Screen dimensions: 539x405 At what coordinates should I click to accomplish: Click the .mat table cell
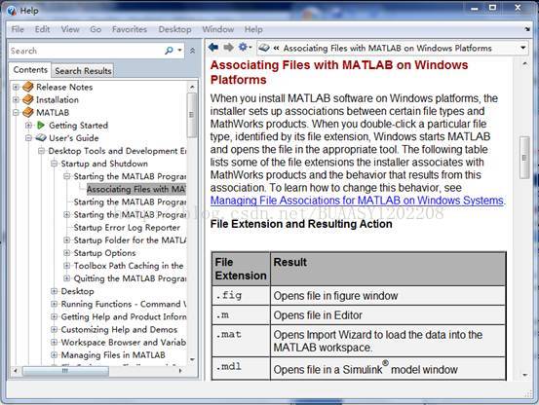point(241,341)
